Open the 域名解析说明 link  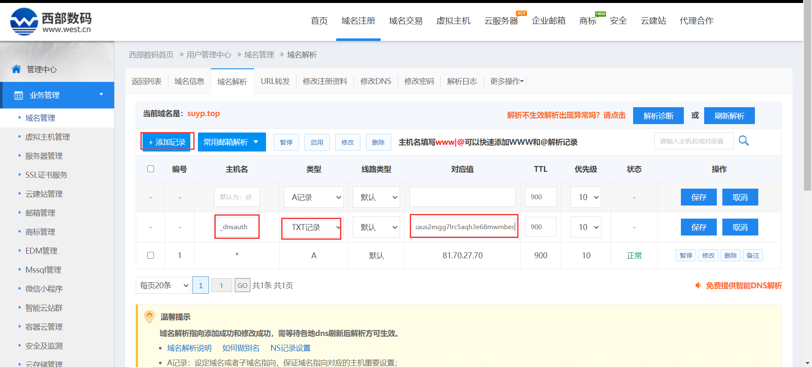tap(189, 348)
